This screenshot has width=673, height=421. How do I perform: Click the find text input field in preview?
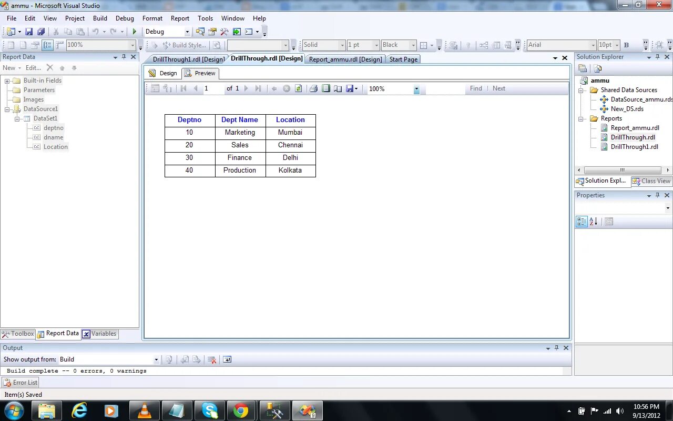pyautogui.click(x=445, y=89)
